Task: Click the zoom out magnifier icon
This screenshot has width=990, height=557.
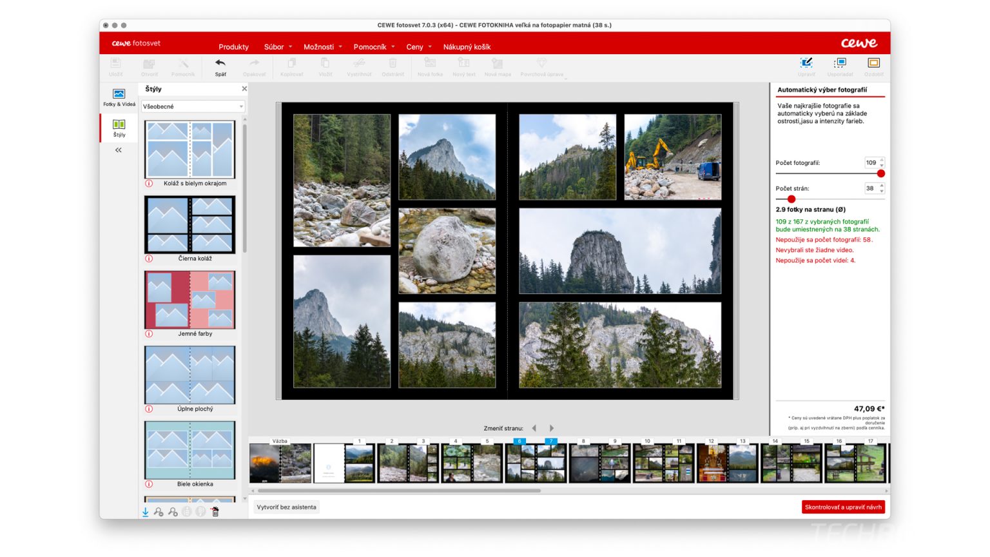Action: [x=159, y=512]
